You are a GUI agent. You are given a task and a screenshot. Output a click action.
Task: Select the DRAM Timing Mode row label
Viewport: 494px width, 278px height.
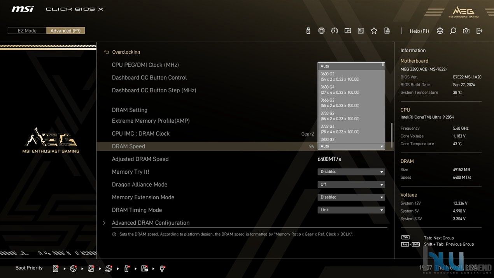137,210
